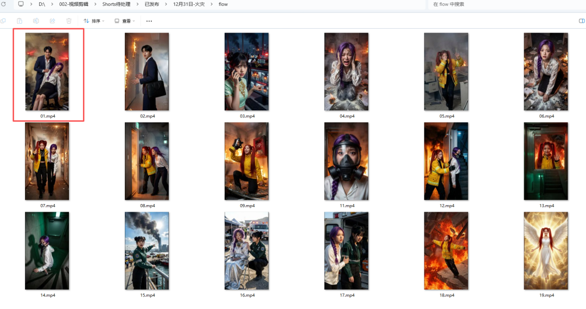The height and width of the screenshot is (309, 586).
Task: Click the 11.mp4 file name
Action: click(x=347, y=206)
